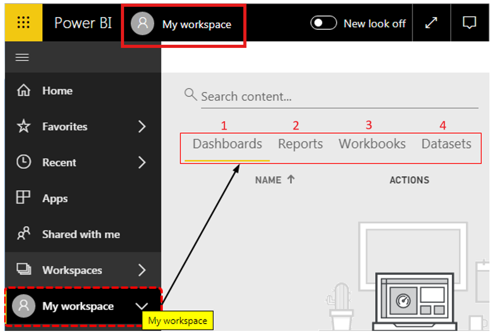Open Shared with me in sidebar

(x=81, y=235)
